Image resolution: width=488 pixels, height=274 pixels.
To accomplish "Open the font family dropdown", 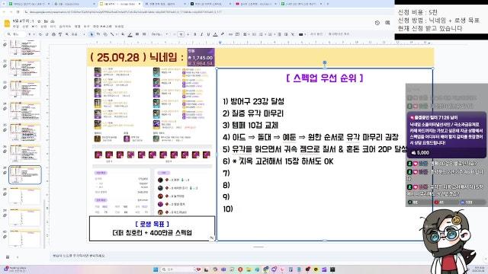I will (159, 34).
